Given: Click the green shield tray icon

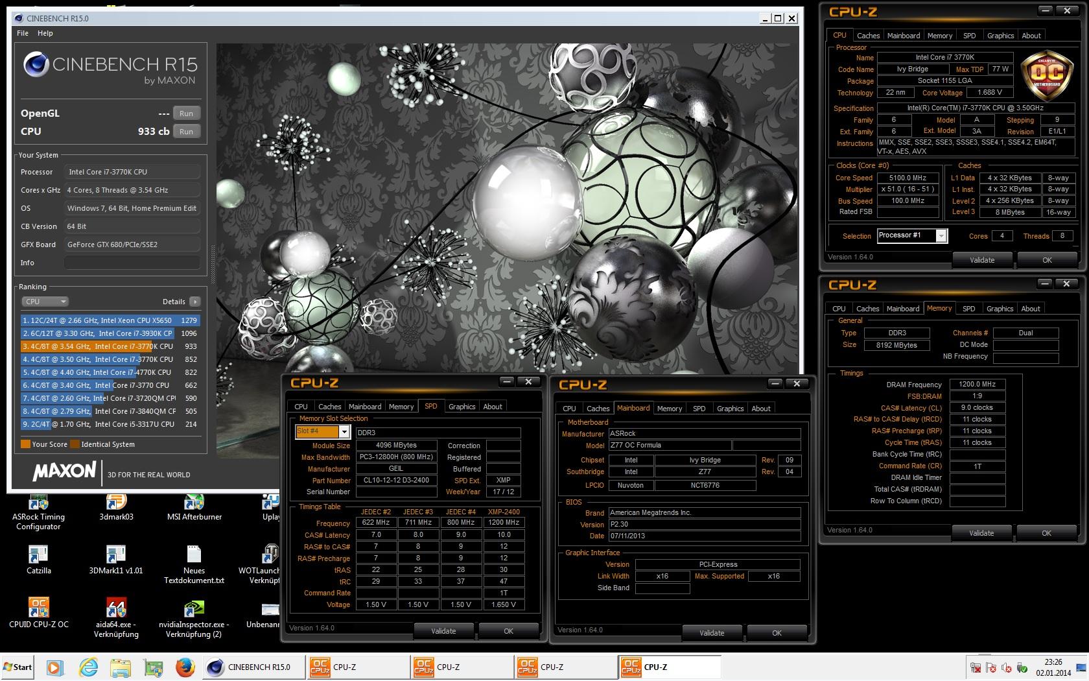Looking at the screenshot, I should [x=1022, y=667].
